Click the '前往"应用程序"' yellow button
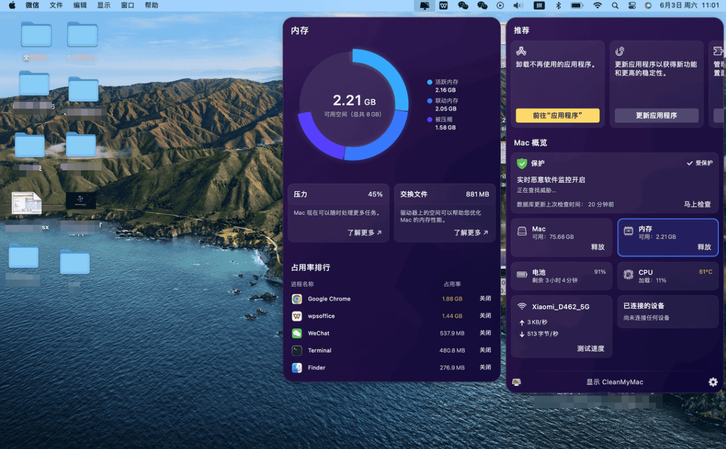 coord(557,116)
